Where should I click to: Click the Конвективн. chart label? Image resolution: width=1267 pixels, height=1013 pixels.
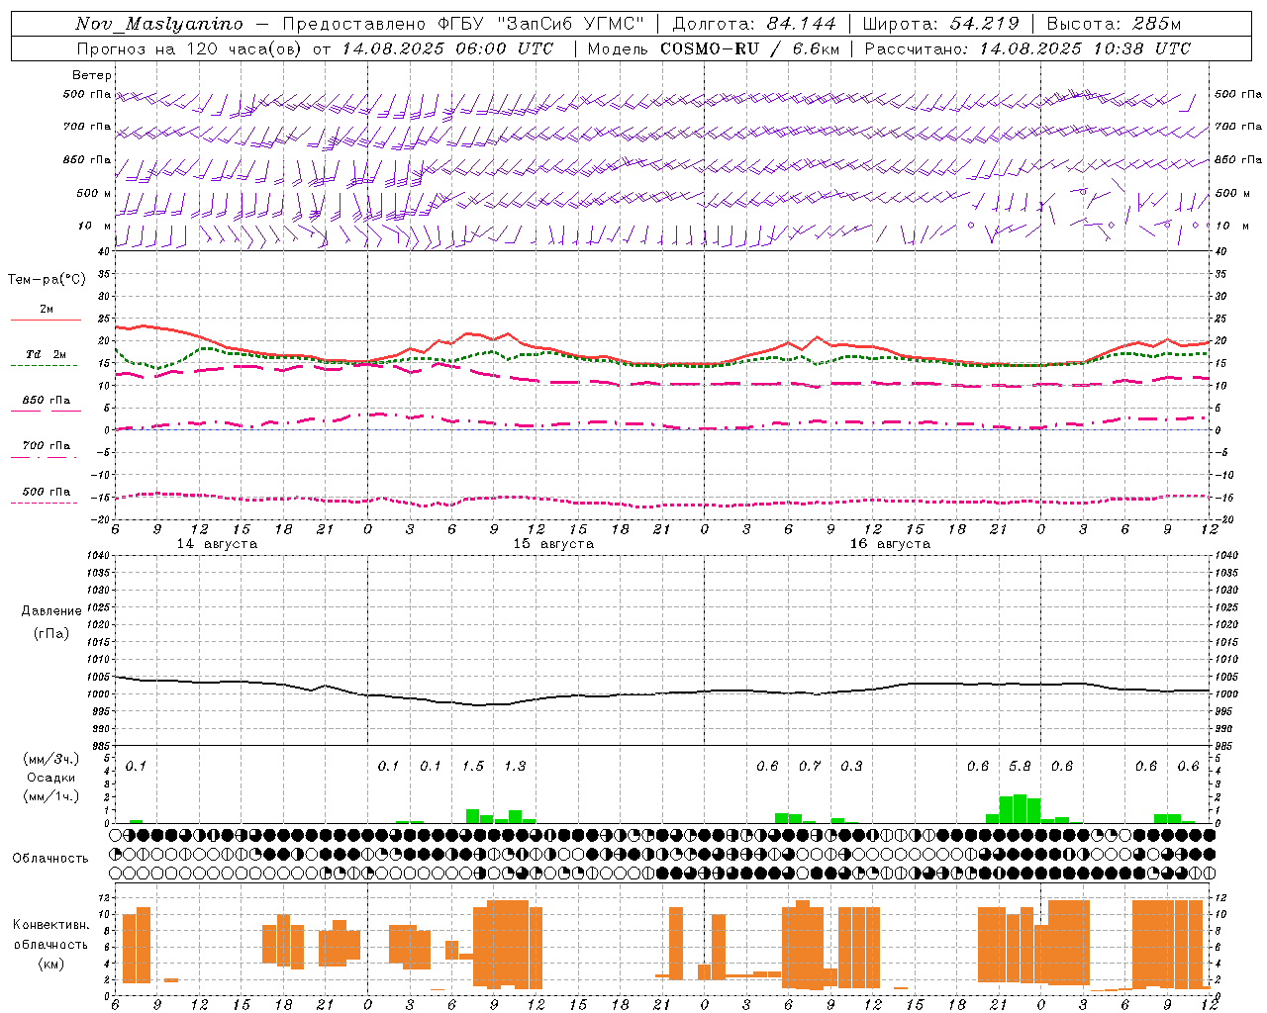[50, 925]
